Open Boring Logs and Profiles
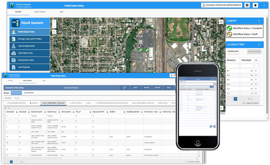The height and width of the screenshot is (165, 270). [30, 39]
